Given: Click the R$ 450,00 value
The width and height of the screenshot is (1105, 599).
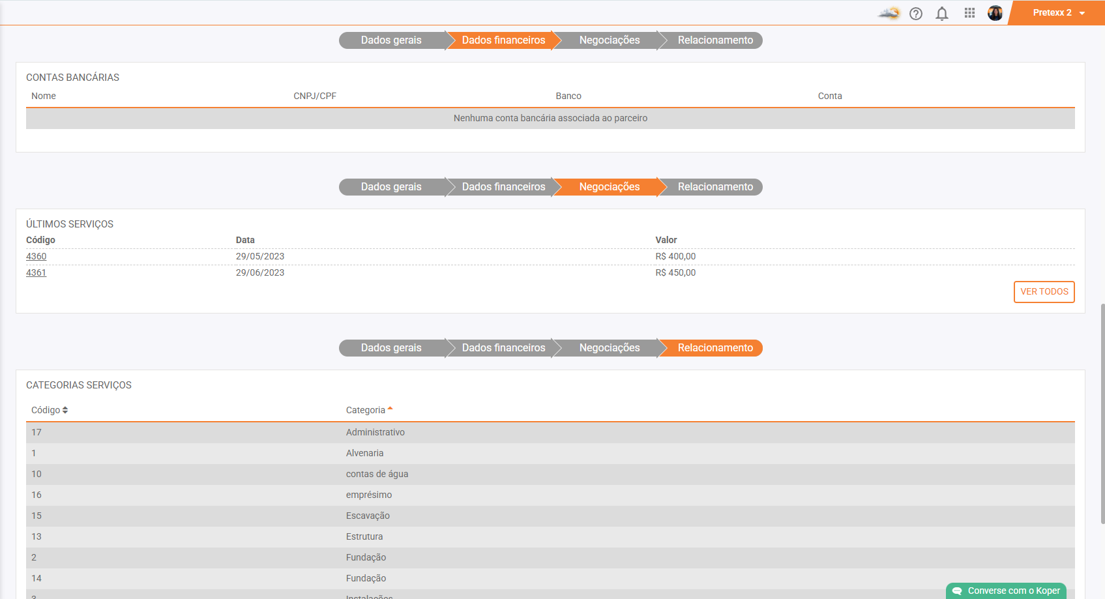Looking at the screenshot, I should tap(675, 272).
